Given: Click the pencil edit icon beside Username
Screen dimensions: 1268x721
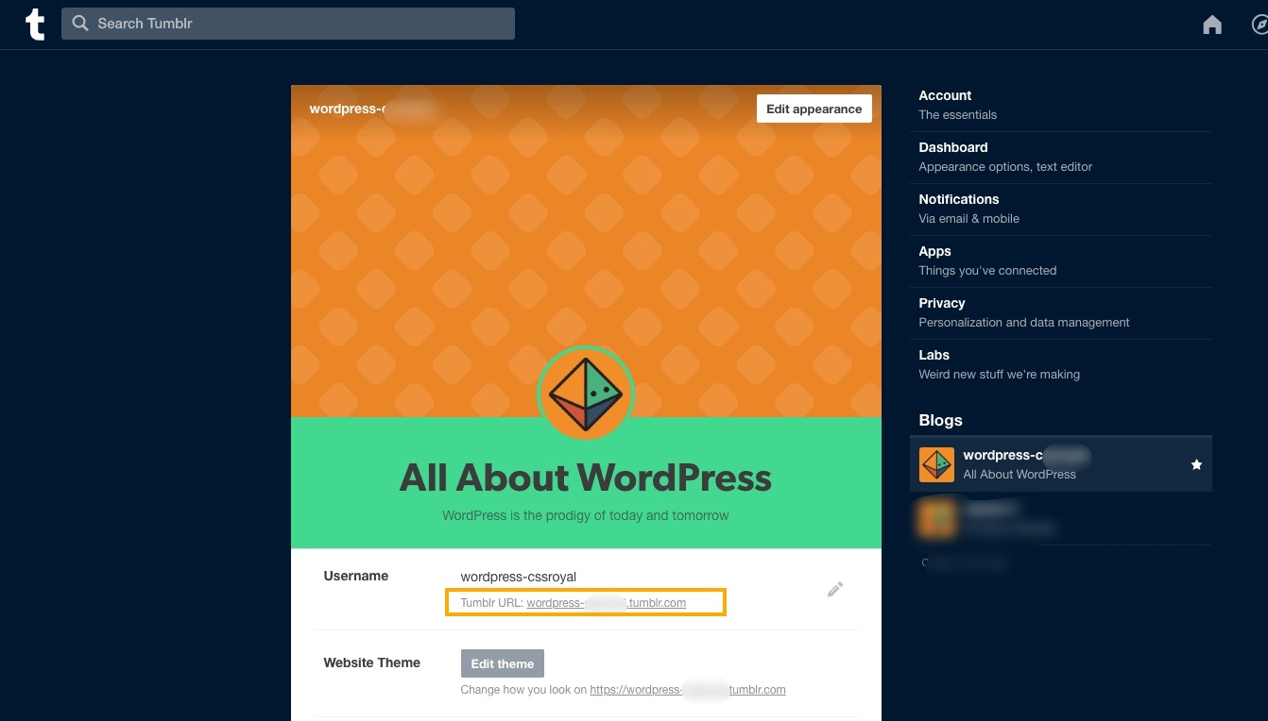Looking at the screenshot, I should (x=834, y=589).
